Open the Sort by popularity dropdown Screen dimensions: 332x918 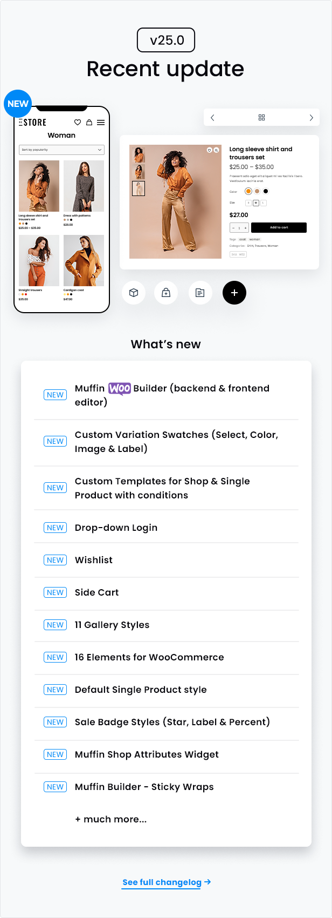pos(61,150)
